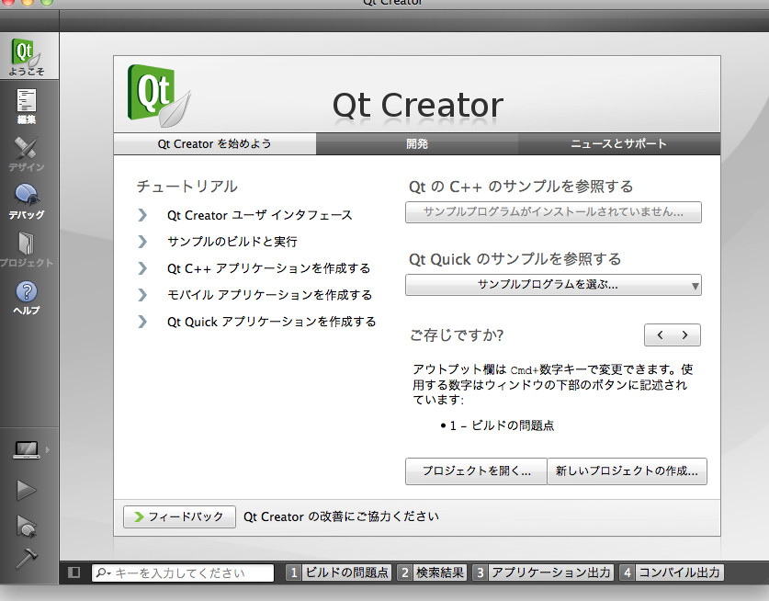Open Qt Quick アプリケーションを作成する tutorial
Image resolution: width=769 pixels, height=601 pixels.
click(x=272, y=322)
